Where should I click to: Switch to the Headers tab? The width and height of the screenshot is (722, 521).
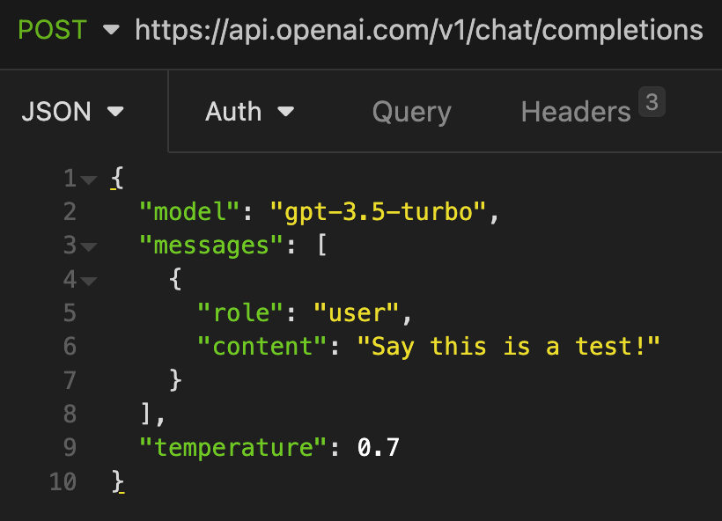tap(576, 112)
